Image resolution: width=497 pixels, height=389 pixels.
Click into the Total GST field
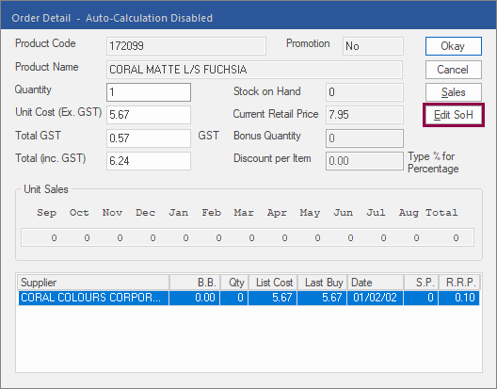pyautogui.click(x=149, y=138)
